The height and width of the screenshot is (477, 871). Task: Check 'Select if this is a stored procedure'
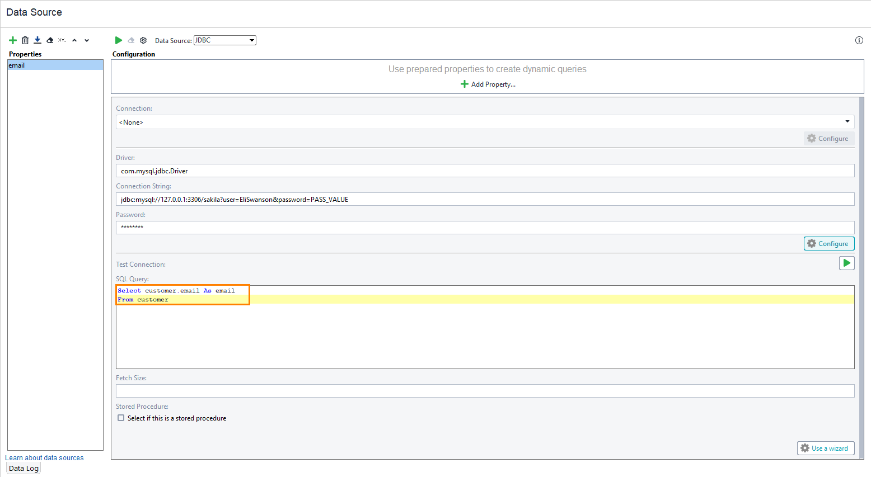click(x=121, y=418)
